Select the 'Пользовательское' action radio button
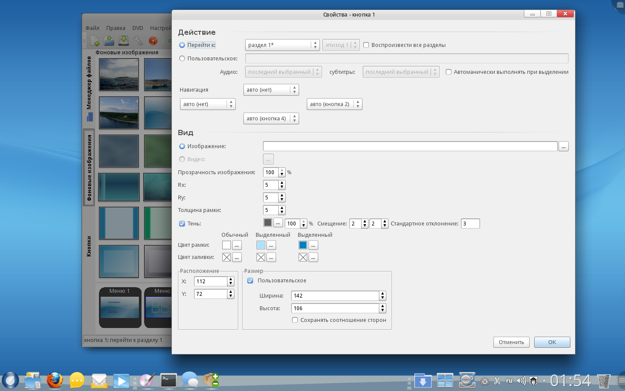The height and width of the screenshot is (391, 625). click(x=182, y=59)
